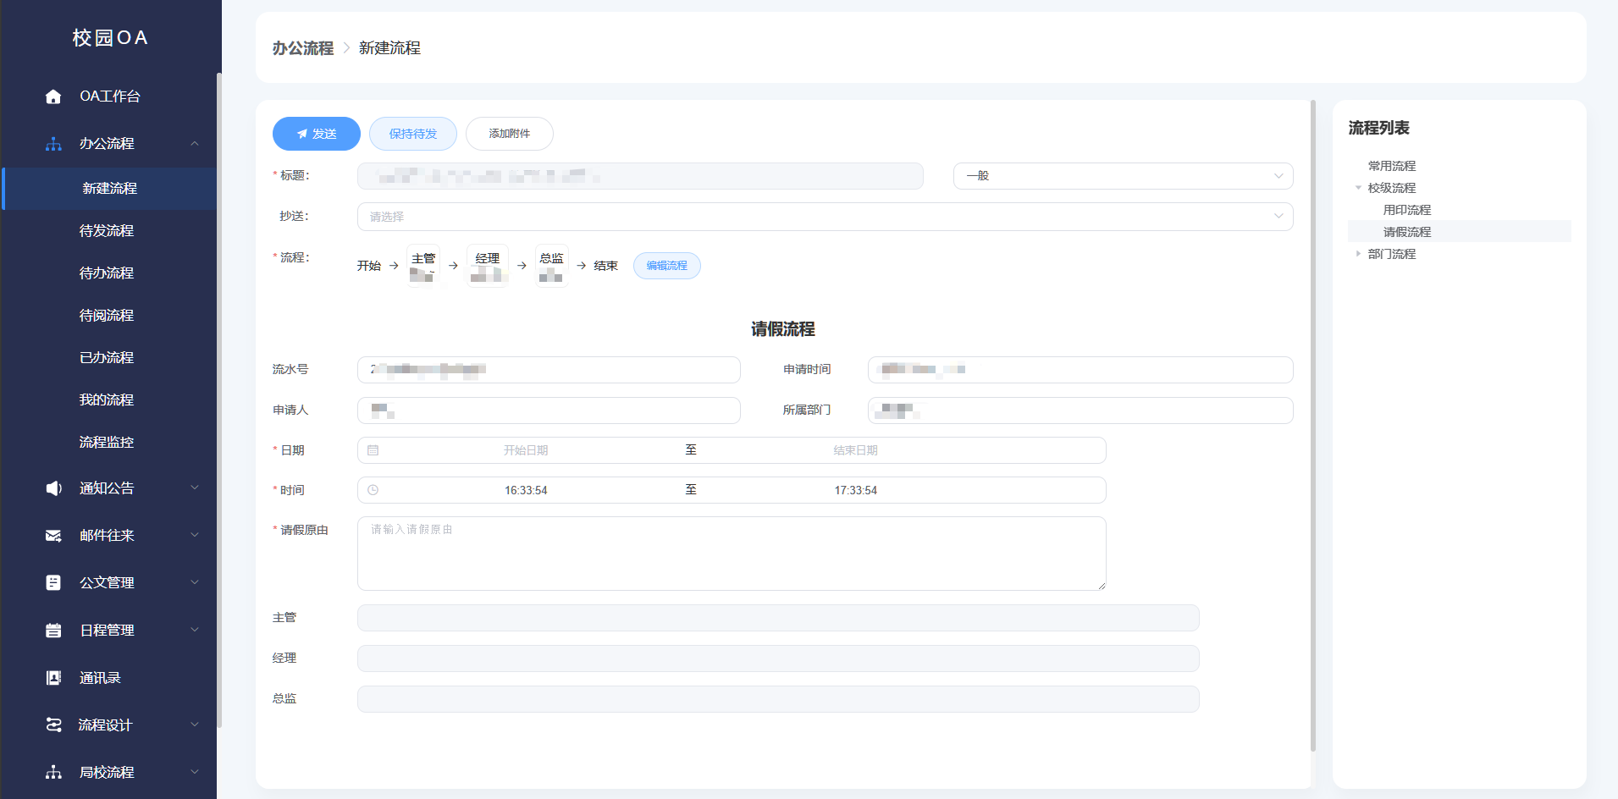Click the 流程设计 icon in sidebar
1618x799 pixels.
coord(53,725)
